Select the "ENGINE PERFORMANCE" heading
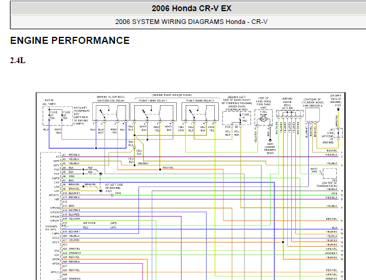This screenshot has height=280, width=366. pyautogui.click(x=70, y=40)
